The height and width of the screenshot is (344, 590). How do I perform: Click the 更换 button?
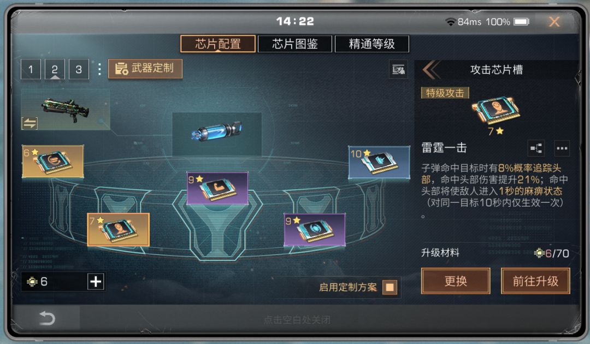coord(455,281)
